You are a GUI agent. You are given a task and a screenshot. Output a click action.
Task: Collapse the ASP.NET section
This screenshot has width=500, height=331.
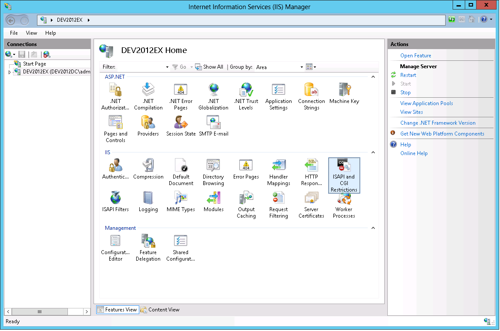[x=373, y=77]
